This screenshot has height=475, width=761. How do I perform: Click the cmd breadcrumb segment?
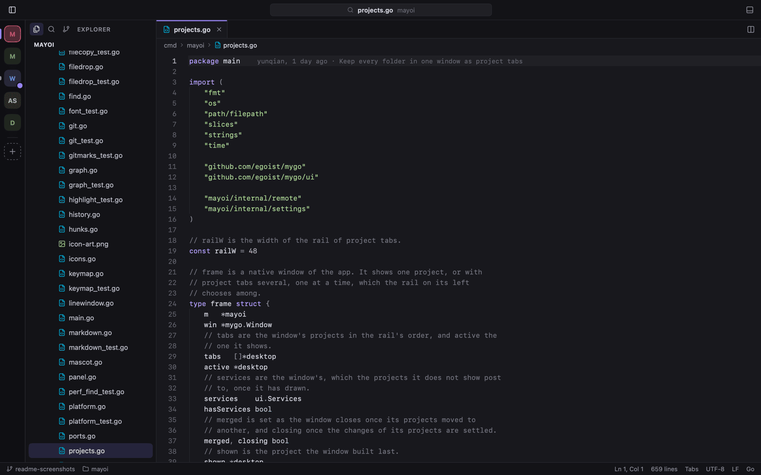click(x=170, y=46)
